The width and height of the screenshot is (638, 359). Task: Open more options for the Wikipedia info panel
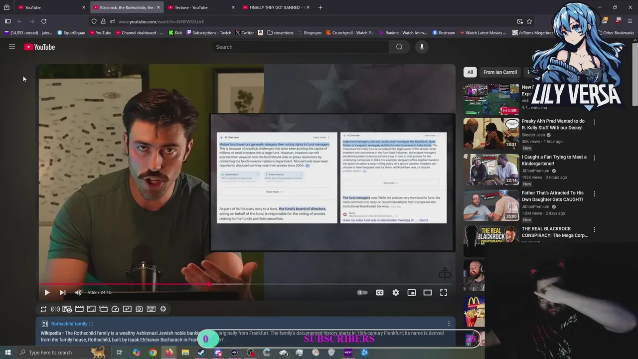(449, 324)
